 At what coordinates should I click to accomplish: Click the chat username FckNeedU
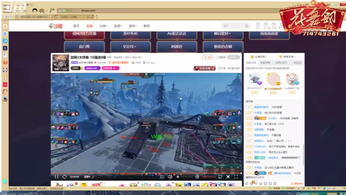[x=260, y=146]
